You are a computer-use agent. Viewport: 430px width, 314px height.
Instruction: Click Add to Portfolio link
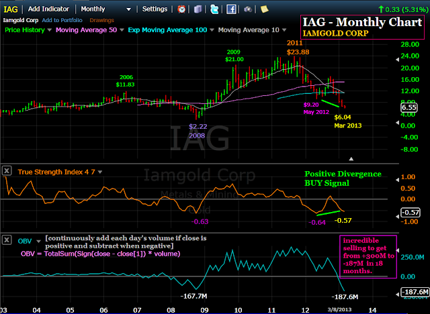62,20
